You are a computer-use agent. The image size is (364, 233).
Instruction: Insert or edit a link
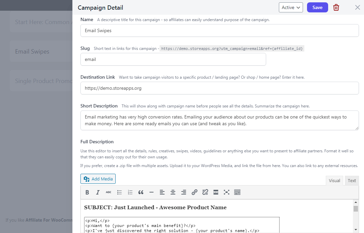(x=194, y=192)
